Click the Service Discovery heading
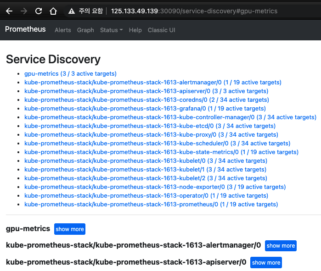 tap(53, 59)
